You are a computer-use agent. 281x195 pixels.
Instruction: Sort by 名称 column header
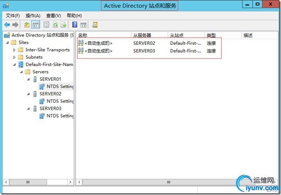pyautogui.click(x=103, y=35)
